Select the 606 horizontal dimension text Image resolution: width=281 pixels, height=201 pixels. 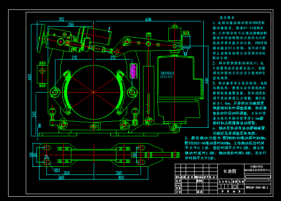(x=148, y=19)
